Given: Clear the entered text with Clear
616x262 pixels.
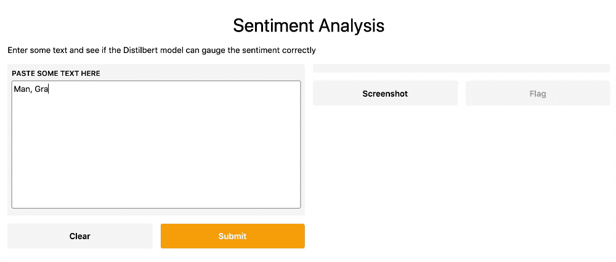Looking at the screenshot, I should [x=79, y=236].
